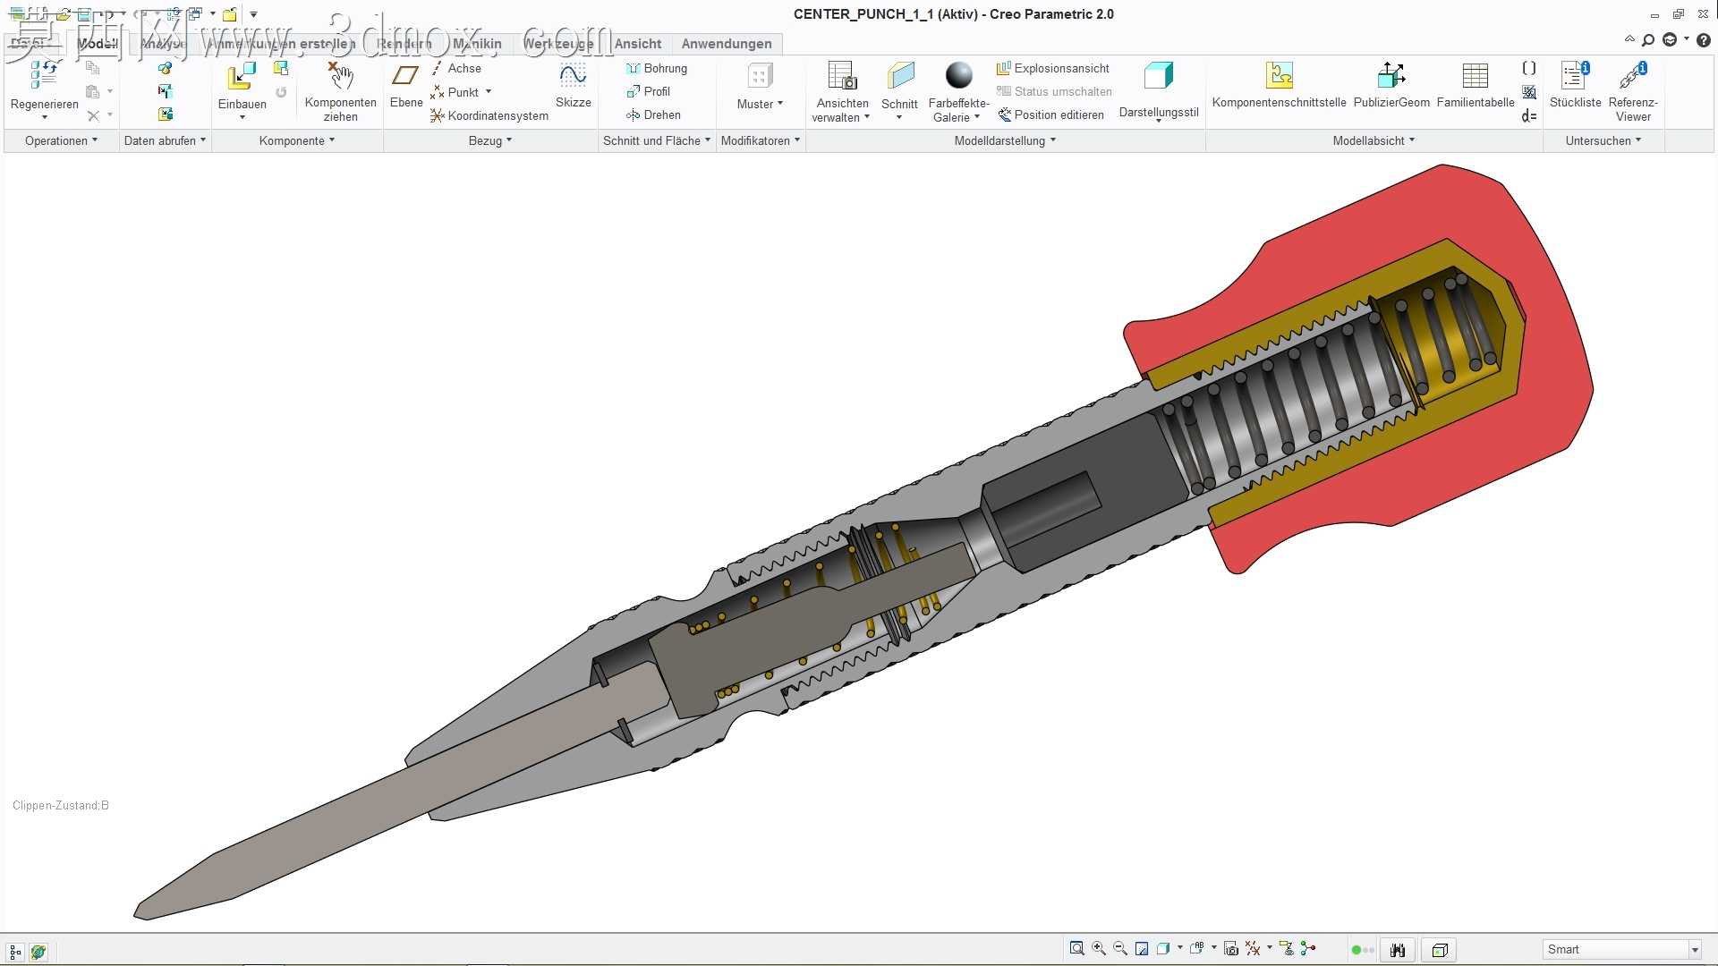Expand the Schnitt und Fläche group
The height and width of the screenshot is (966, 1718).
pyautogui.click(x=657, y=140)
